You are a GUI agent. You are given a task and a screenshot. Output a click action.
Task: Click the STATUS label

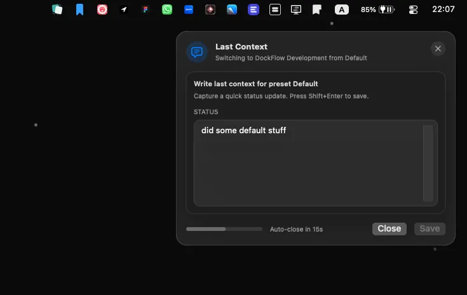click(206, 112)
